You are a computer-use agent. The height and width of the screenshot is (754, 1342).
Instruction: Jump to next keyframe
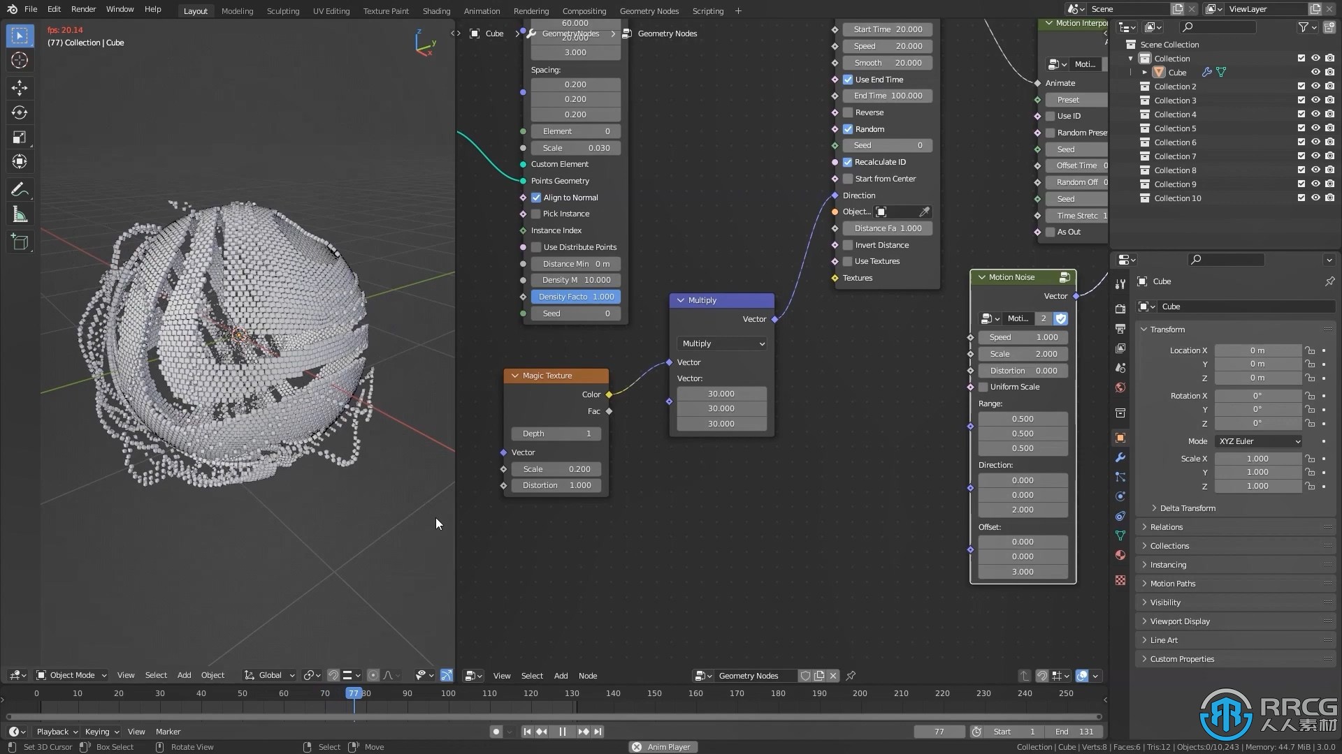584,732
